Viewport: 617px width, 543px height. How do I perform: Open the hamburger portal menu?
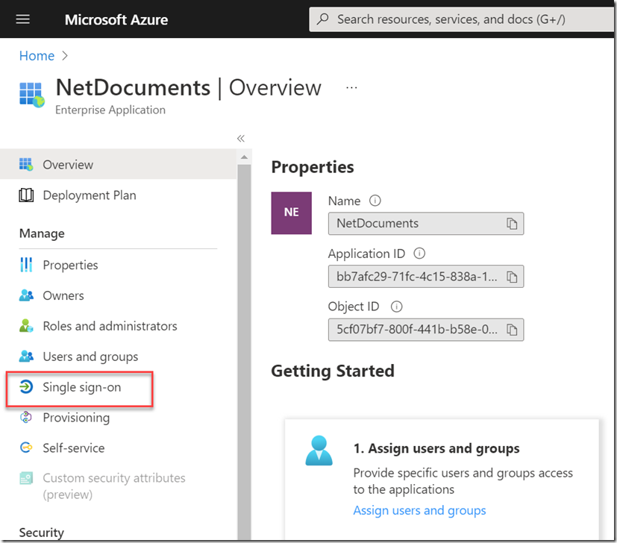coord(22,19)
